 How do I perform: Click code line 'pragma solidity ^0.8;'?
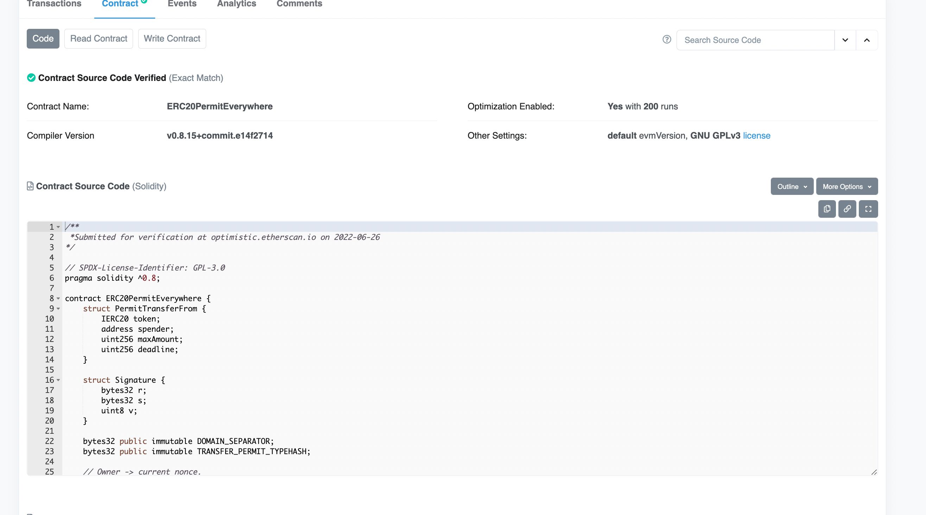[x=112, y=278]
